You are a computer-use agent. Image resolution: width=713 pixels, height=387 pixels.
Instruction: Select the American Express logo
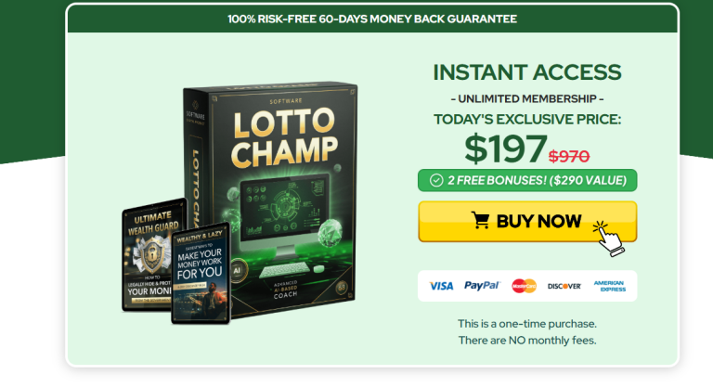609,286
